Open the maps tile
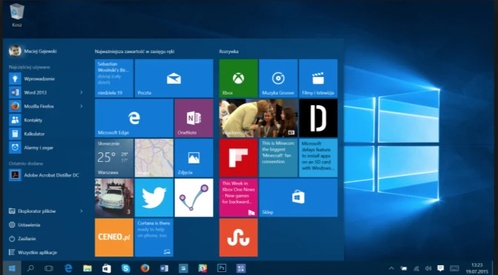 click(154, 157)
